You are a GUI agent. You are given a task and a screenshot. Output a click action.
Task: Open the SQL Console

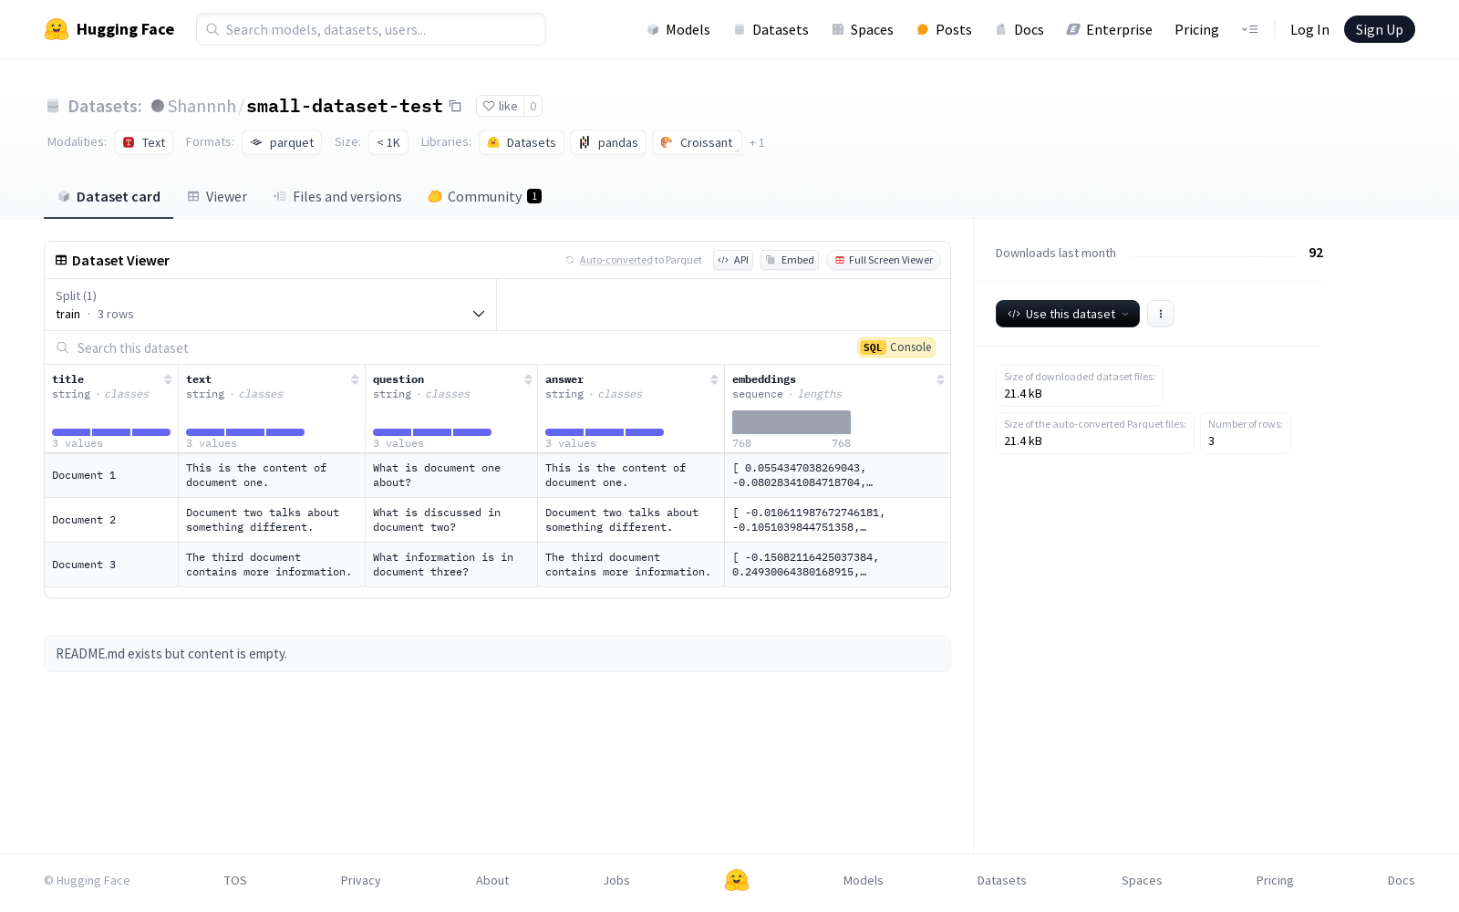pyautogui.click(x=896, y=347)
